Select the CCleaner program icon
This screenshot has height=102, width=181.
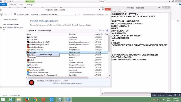point(28,57)
